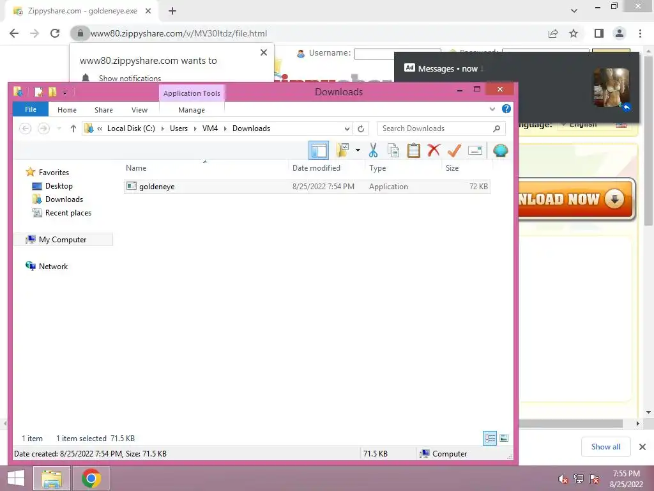Open the Home ribbon tab
The width and height of the screenshot is (654, 491).
coord(67,110)
